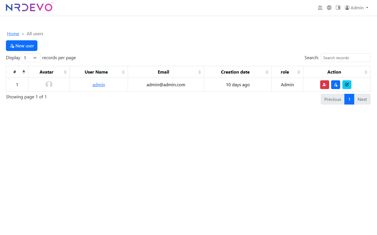Click the Next pagination button
The width and height of the screenshot is (377, 235).
click(362, 99)
